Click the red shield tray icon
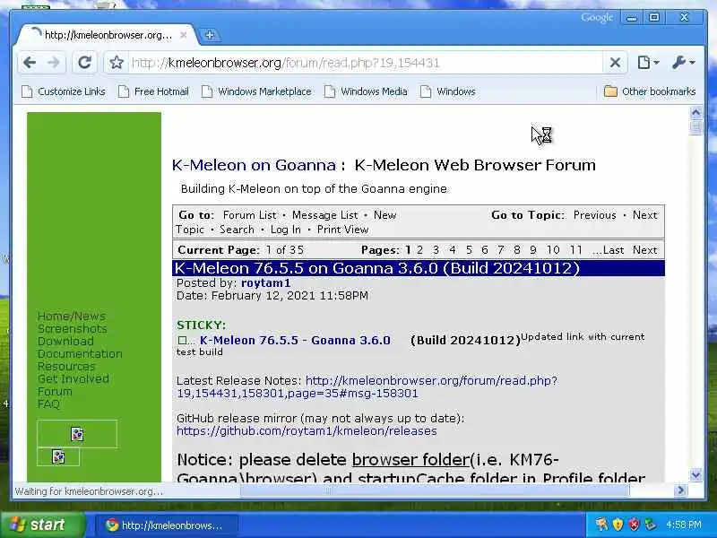The width and height of the screenshot is (717, 538). (634, 525)
